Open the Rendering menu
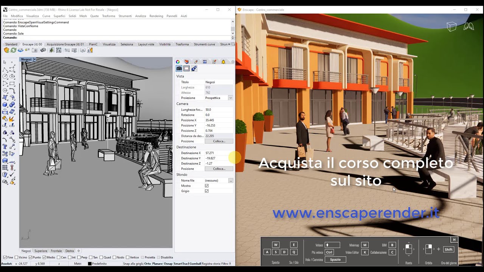Screen dimensions: 484x272 click(x=156, y=16)
